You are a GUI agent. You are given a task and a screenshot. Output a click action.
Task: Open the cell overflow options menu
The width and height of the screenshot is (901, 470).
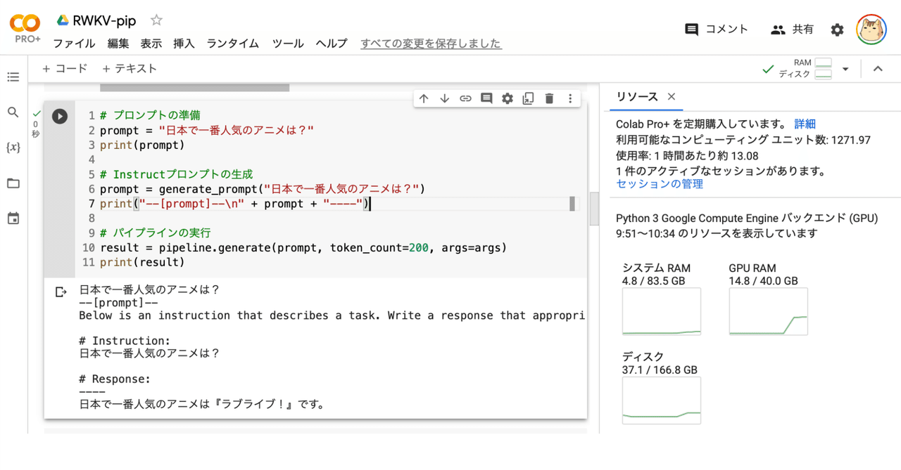[x=569, y=98]
